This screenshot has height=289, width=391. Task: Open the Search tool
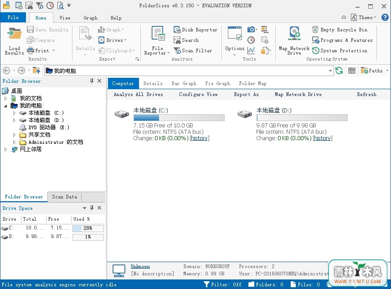[x=186, y=40]
